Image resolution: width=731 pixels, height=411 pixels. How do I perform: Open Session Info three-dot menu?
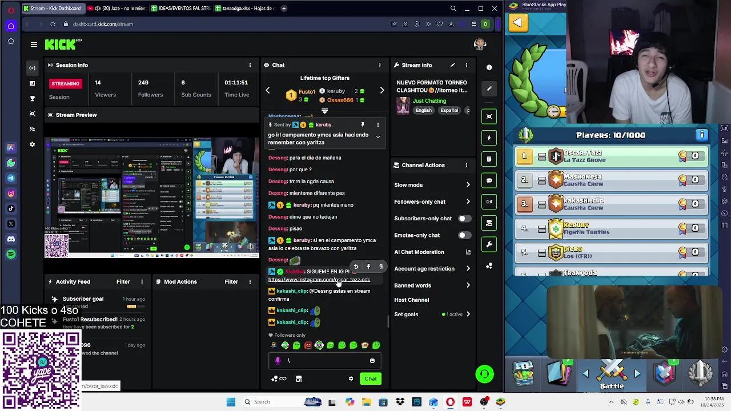point(250,65)
